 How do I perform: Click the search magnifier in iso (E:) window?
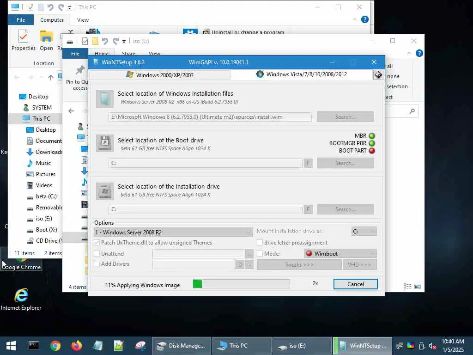[x=412, y=111]
